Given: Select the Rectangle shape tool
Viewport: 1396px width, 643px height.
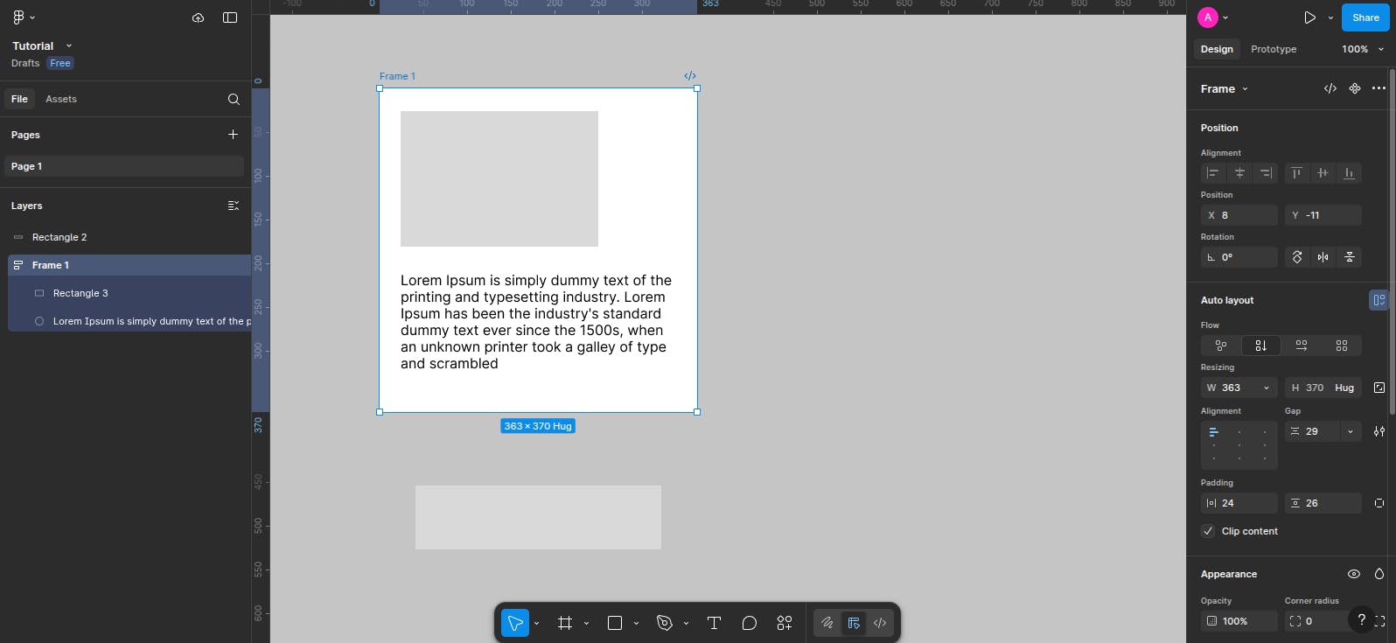Looking at the screenshot, I should [x=615, y=623].
